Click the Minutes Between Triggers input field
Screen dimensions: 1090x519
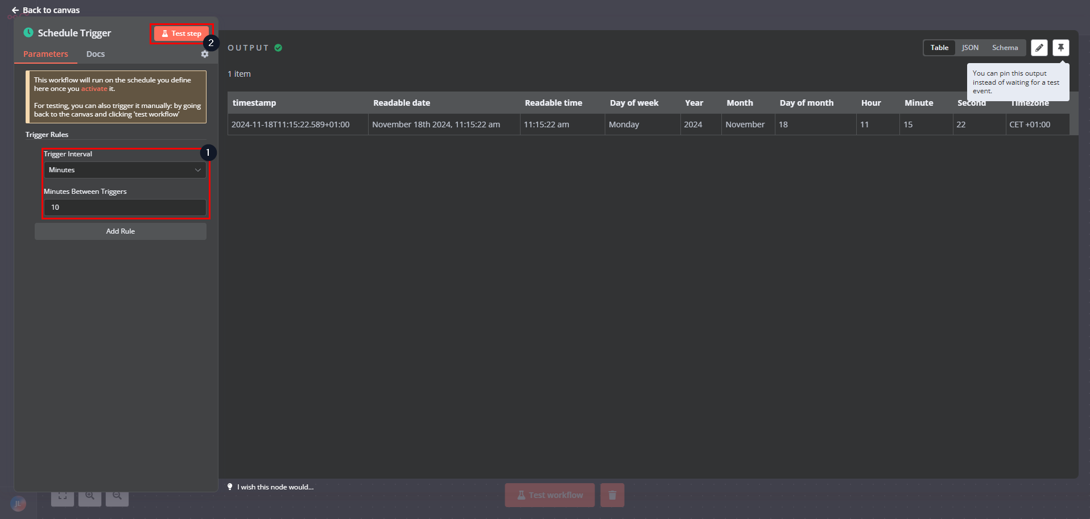tap(125, 207)
